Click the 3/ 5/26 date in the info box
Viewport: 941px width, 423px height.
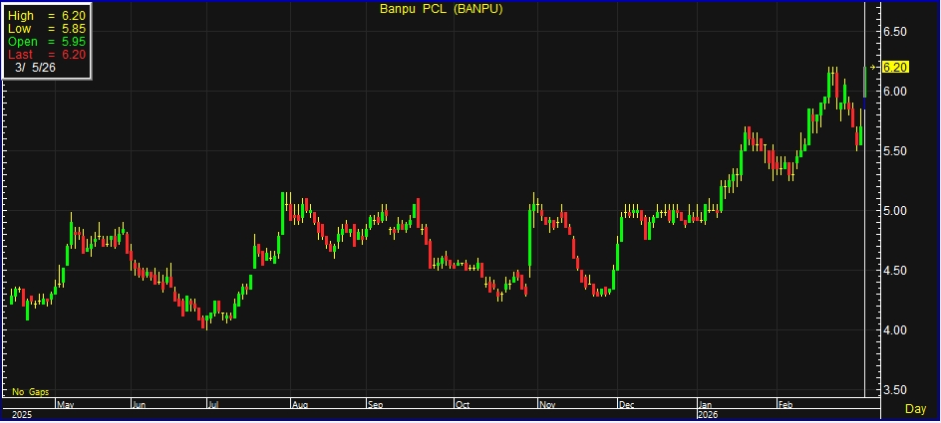(36, 68)
